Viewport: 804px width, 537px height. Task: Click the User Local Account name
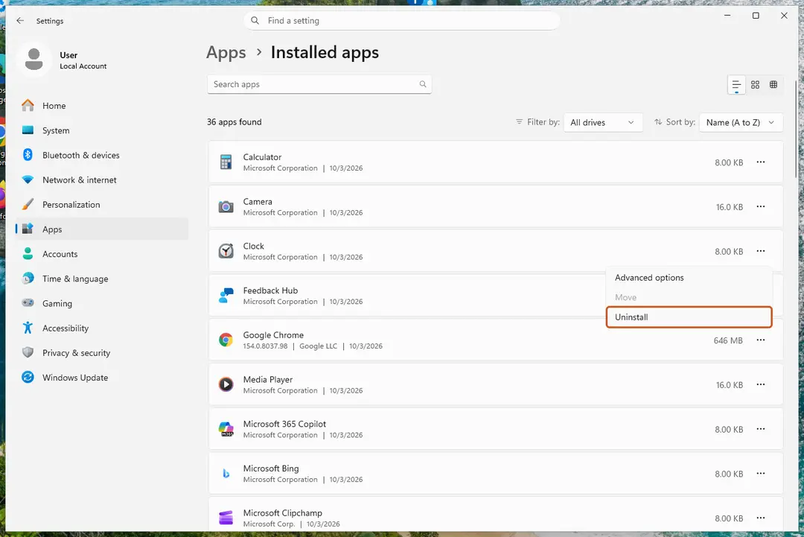click(x=83, y=60)
